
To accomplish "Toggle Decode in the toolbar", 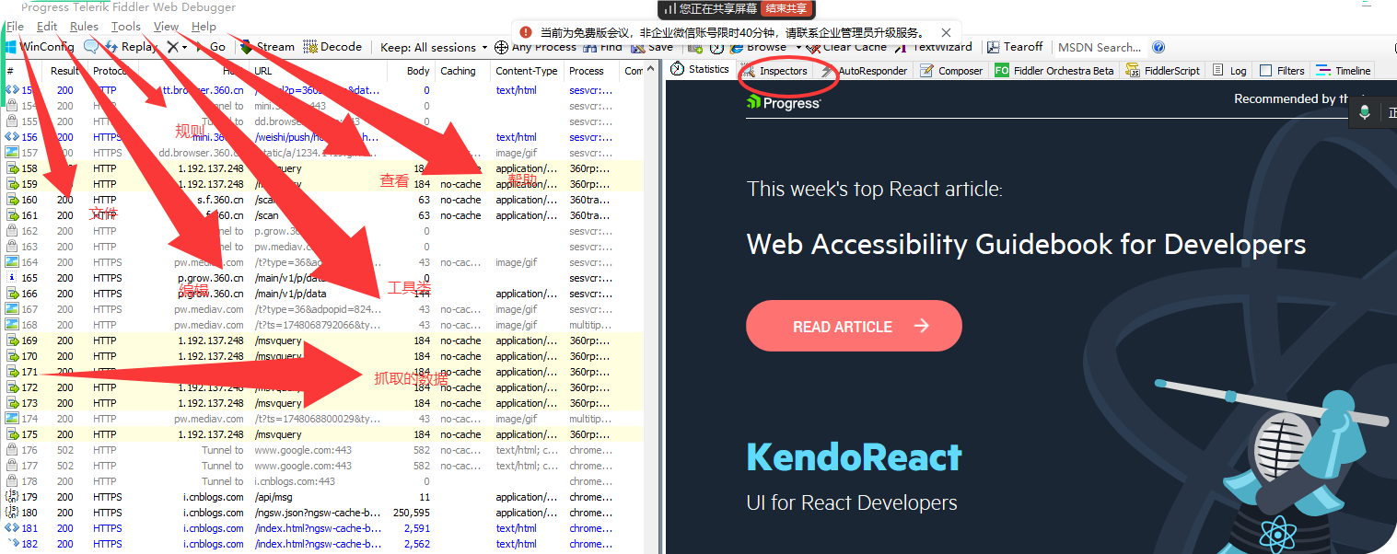I will pyautogui.click(x=332, y=47).
